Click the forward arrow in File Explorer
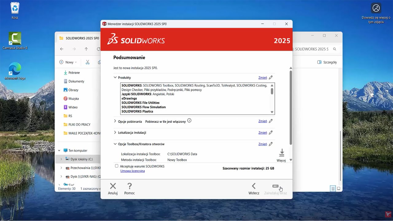Viewport: 393px width, 221px height. [74, 49]
